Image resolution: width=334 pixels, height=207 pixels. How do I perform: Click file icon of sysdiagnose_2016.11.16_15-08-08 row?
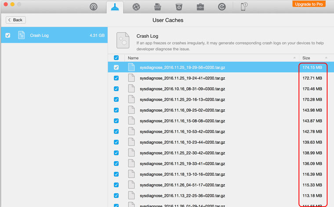point(131,121)
